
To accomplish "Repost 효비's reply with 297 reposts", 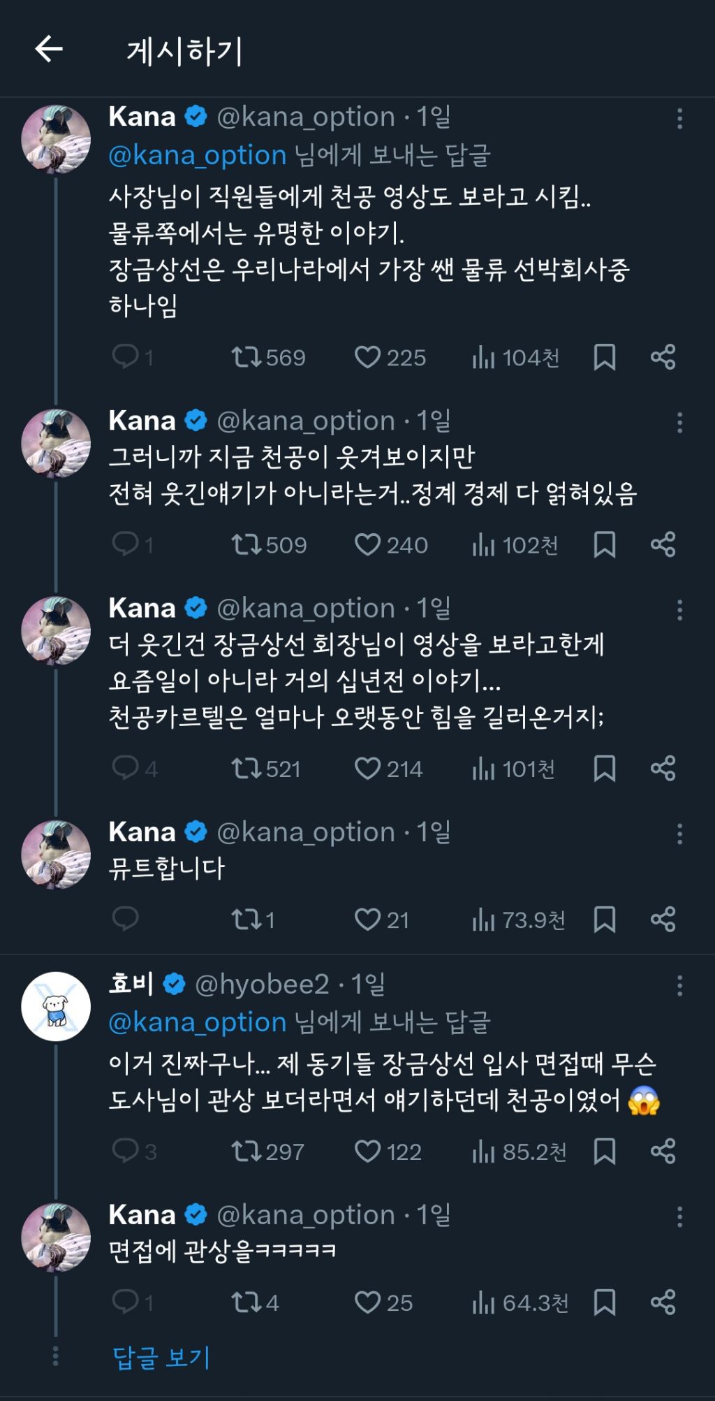I will coord(245,1152).
